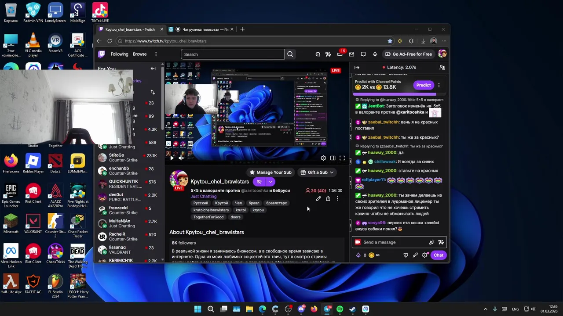Open the three-dot menu beside Browse
Image resolution: width=563 pixels, height=316 pixels.
pos(156,54)
